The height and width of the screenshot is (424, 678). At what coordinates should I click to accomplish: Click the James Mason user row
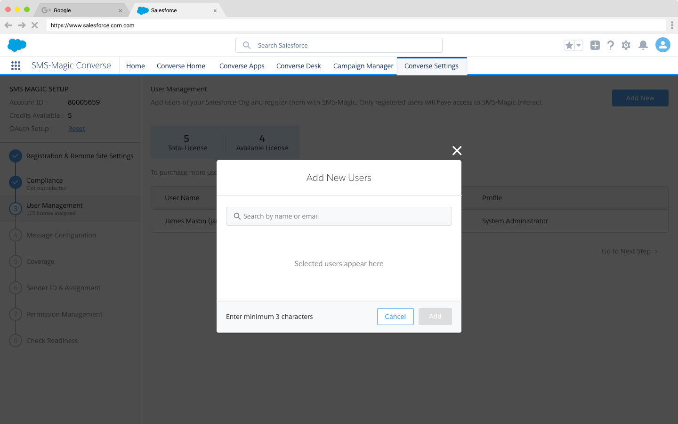coord(410,221)
